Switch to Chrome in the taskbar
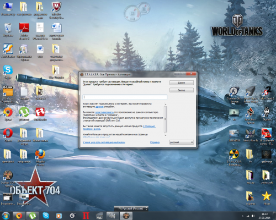276x220 pixels. point(19,216)
